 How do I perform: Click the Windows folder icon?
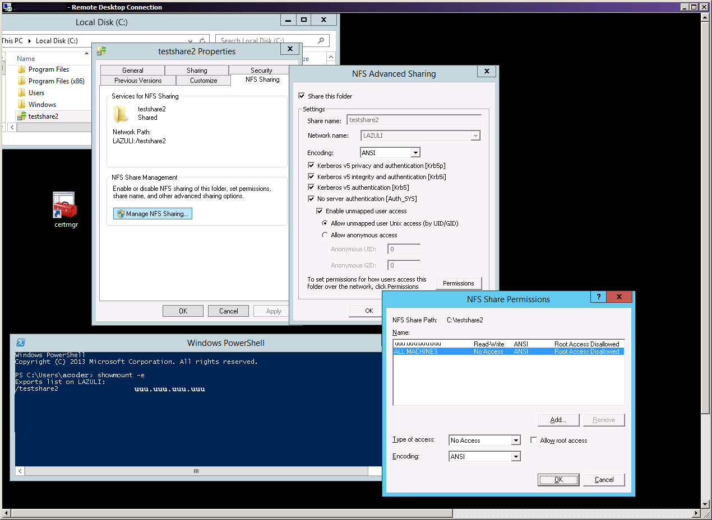[x=22, y=105]
